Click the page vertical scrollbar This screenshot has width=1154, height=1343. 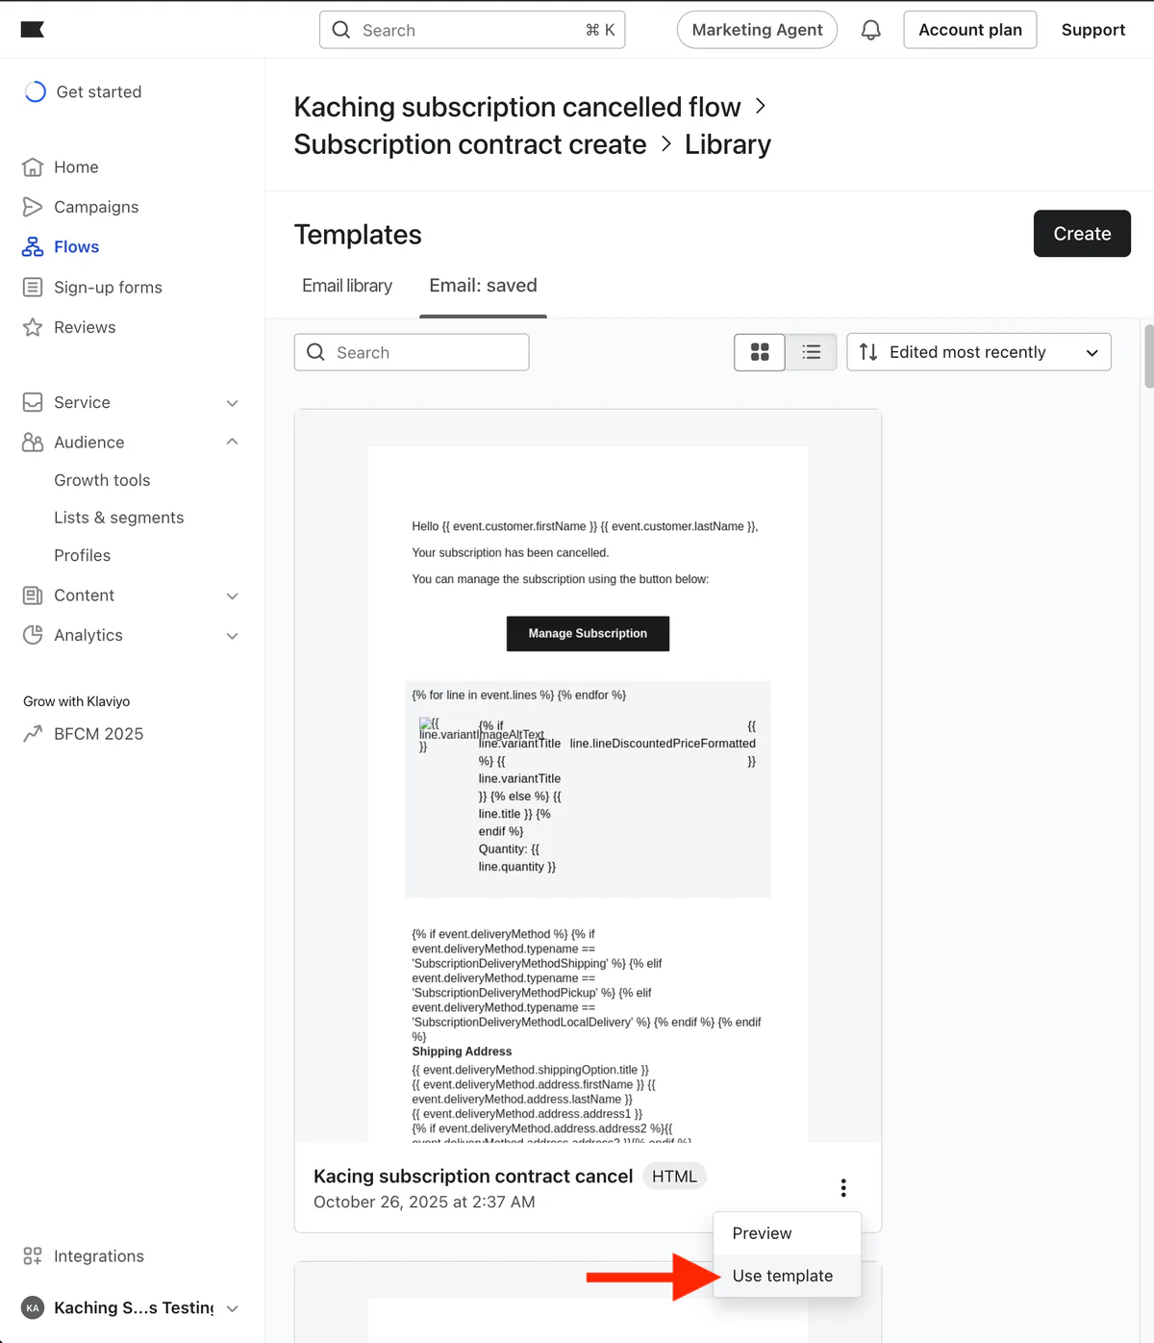(1148, 356)
